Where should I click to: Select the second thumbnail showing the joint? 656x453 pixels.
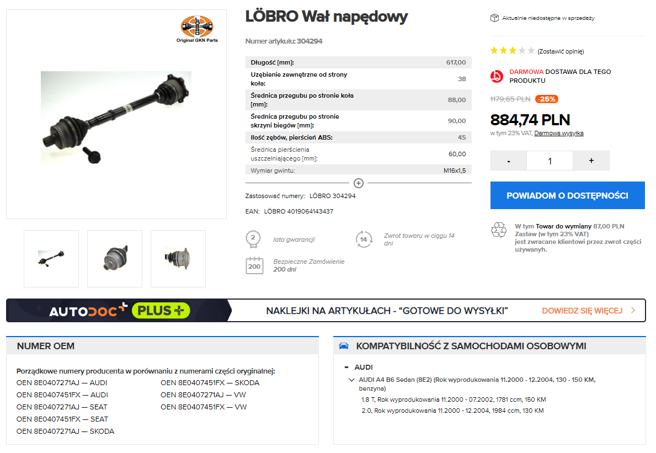[115, 258]
